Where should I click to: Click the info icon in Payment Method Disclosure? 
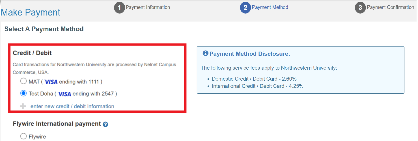tap(206, 53)
